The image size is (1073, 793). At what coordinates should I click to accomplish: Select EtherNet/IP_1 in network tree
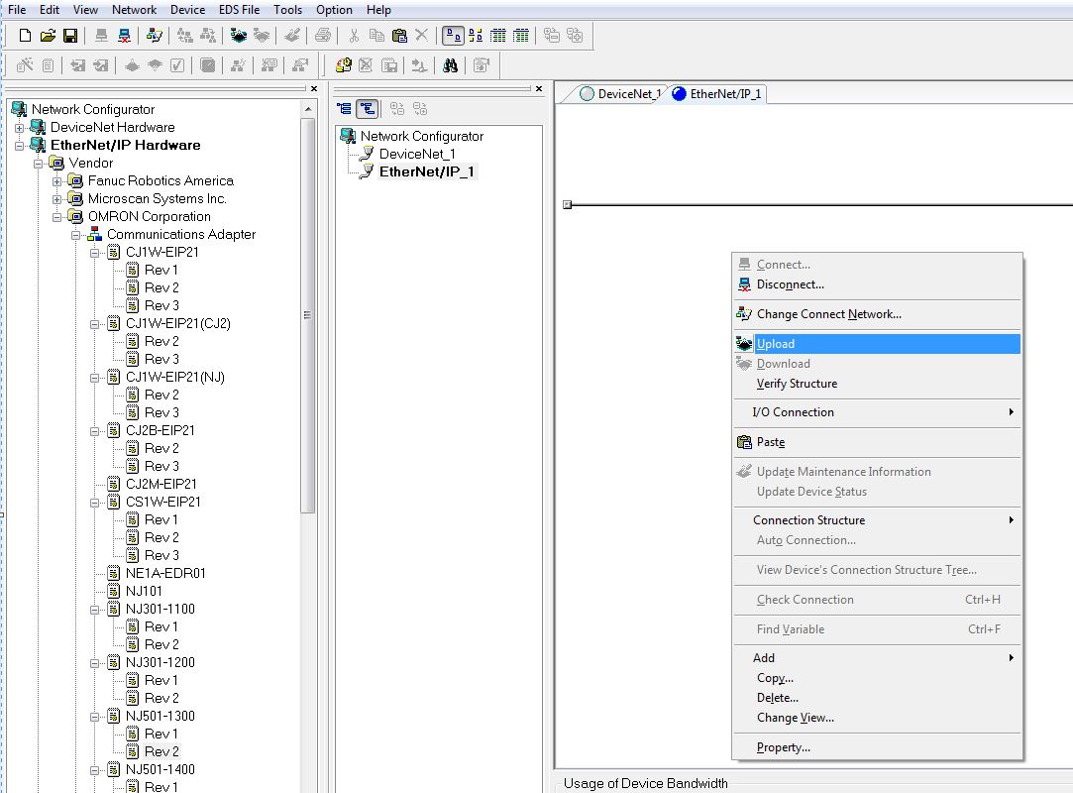(426, 171)
